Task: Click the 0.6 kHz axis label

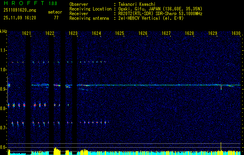Action: click(x=3, y=147)
